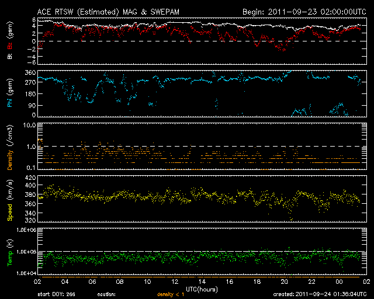This screenshot has width=374, height=299.
Task: Click the '10.0' tick on the Density axis
Action: (x=29, y=126)
